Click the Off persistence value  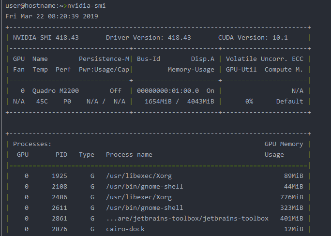click(x=116, y=91)
